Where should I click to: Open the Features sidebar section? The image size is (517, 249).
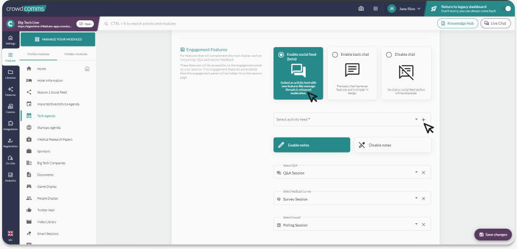(x=10, y=91)
